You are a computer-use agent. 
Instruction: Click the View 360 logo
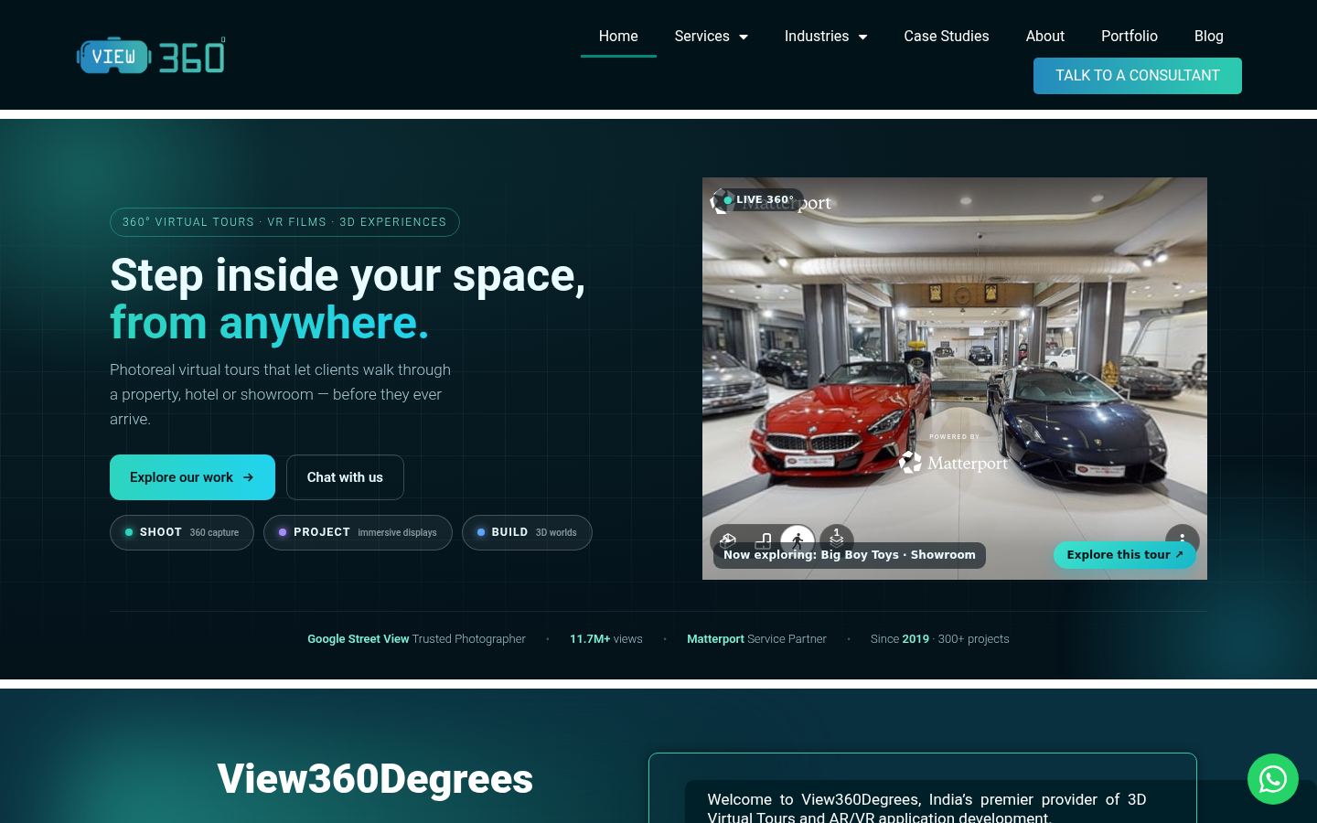point(151,56)
